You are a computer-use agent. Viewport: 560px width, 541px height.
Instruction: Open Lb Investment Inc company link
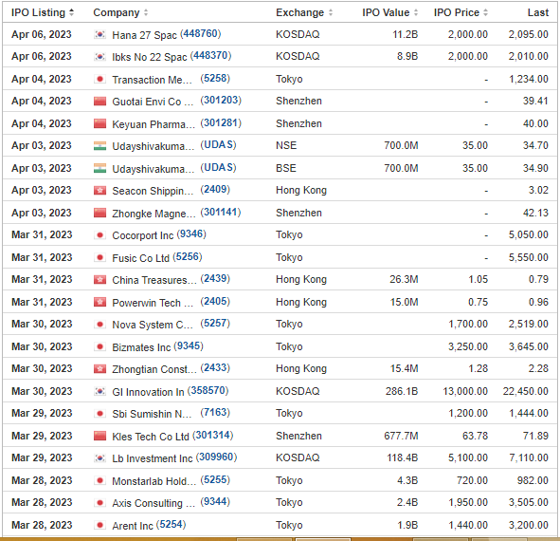click(x=153, y=458)
